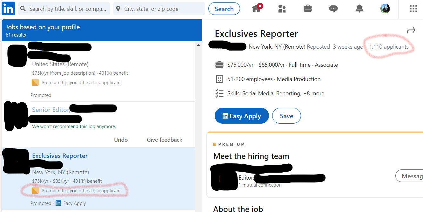Click in the title, skill, or company search field
Viewport: 423px width, 212px height.
(x=64, y=9)
